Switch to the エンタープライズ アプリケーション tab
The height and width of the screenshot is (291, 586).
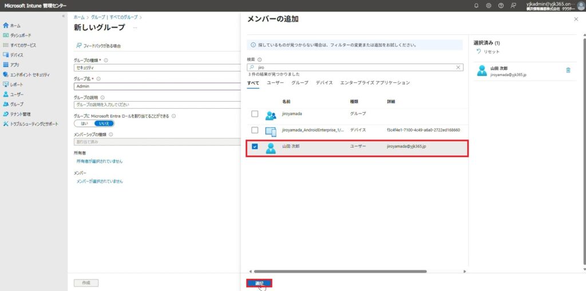pos(375,83)
